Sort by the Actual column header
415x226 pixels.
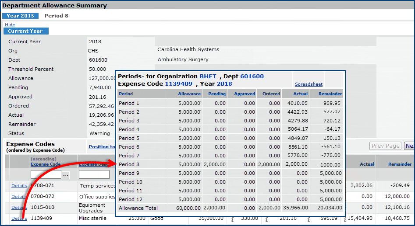tap(367, 164)
